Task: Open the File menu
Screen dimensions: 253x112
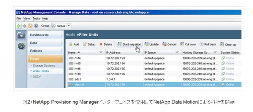Action: point(19,19)
